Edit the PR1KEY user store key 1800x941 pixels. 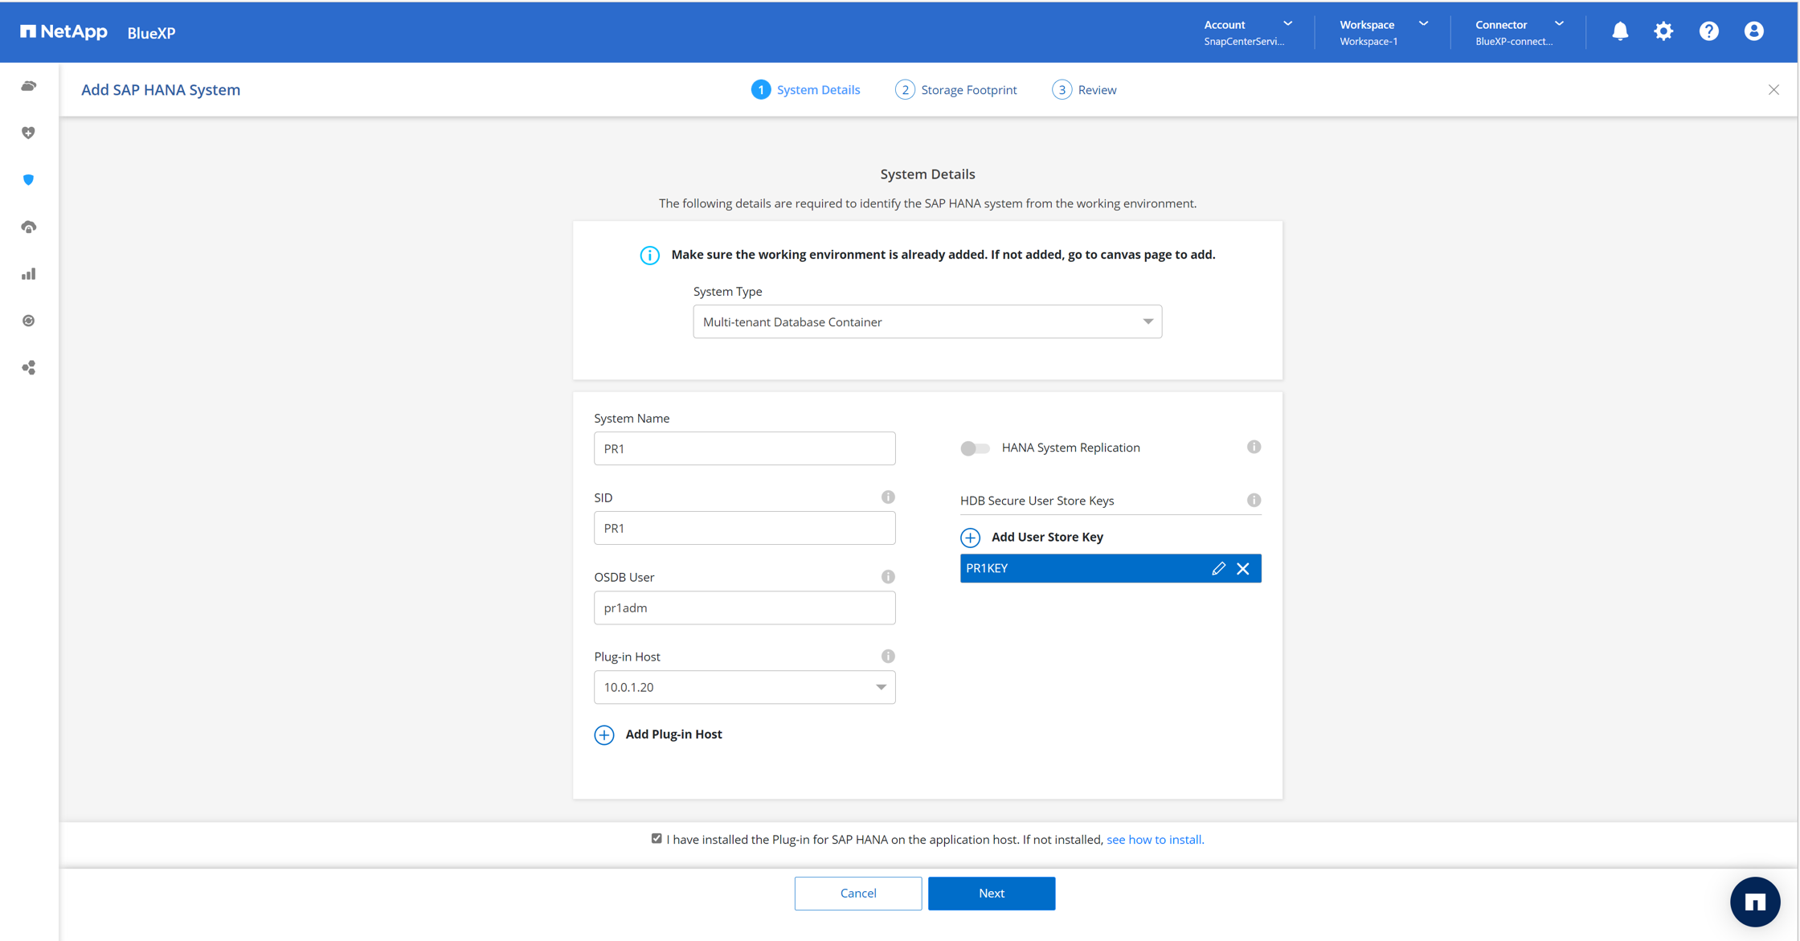pos(1218,568)
